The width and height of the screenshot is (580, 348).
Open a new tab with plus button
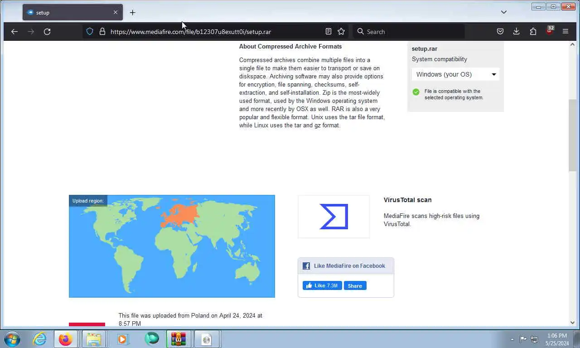[x=132, y=13]
